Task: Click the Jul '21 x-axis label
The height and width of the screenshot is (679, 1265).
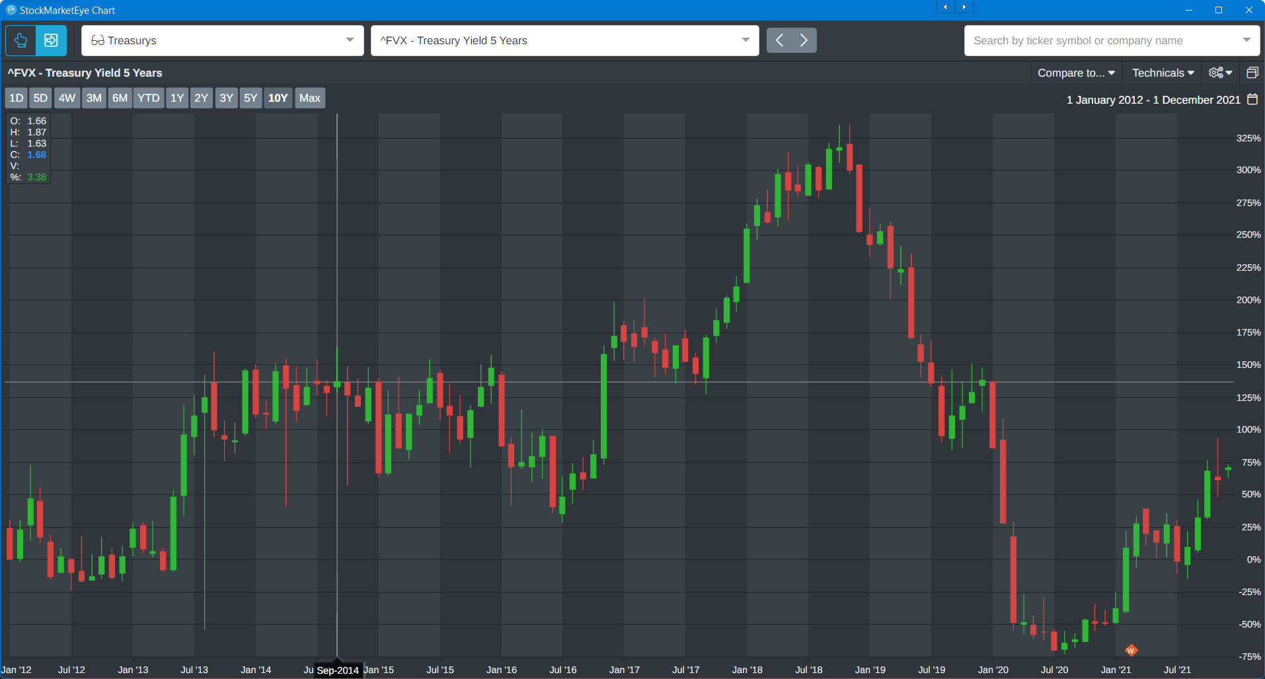Action: (x=1177, y=670)
